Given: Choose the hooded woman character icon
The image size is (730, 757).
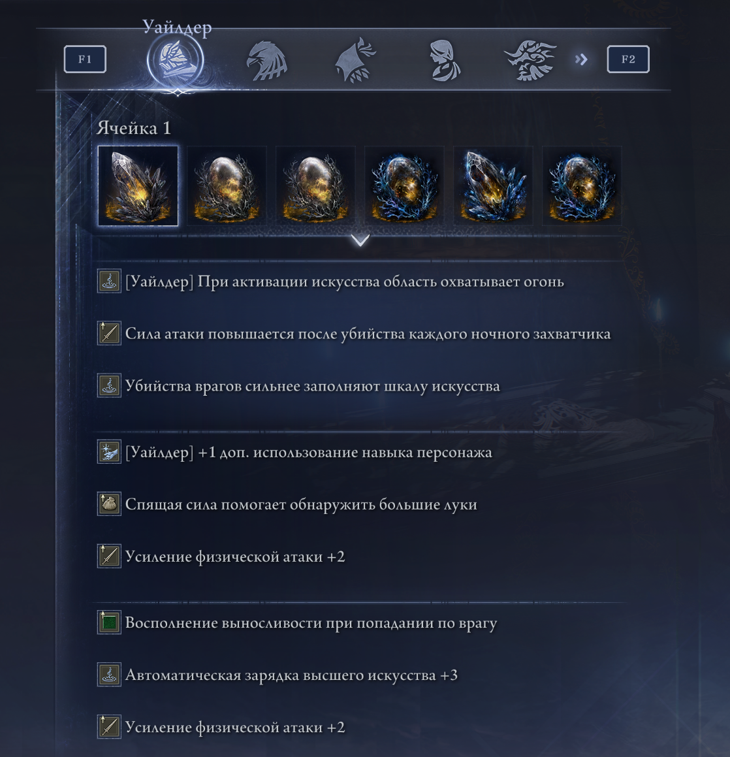Looking at the screenshot, I should [x=444, y=60].
